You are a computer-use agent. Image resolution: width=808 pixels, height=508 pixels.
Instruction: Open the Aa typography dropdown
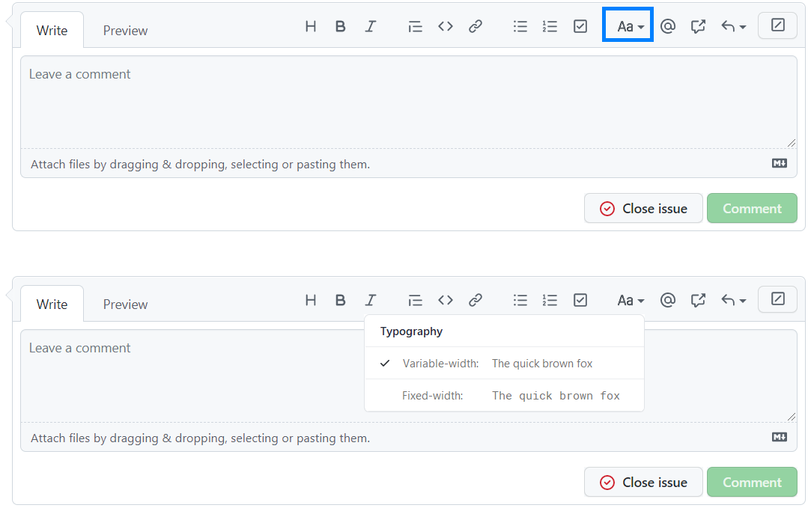628,25
